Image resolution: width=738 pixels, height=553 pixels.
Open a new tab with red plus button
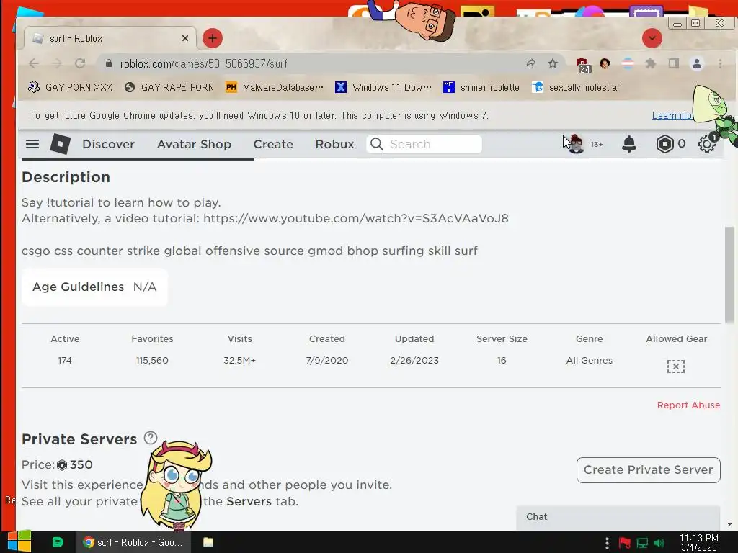tap(213, 38)
